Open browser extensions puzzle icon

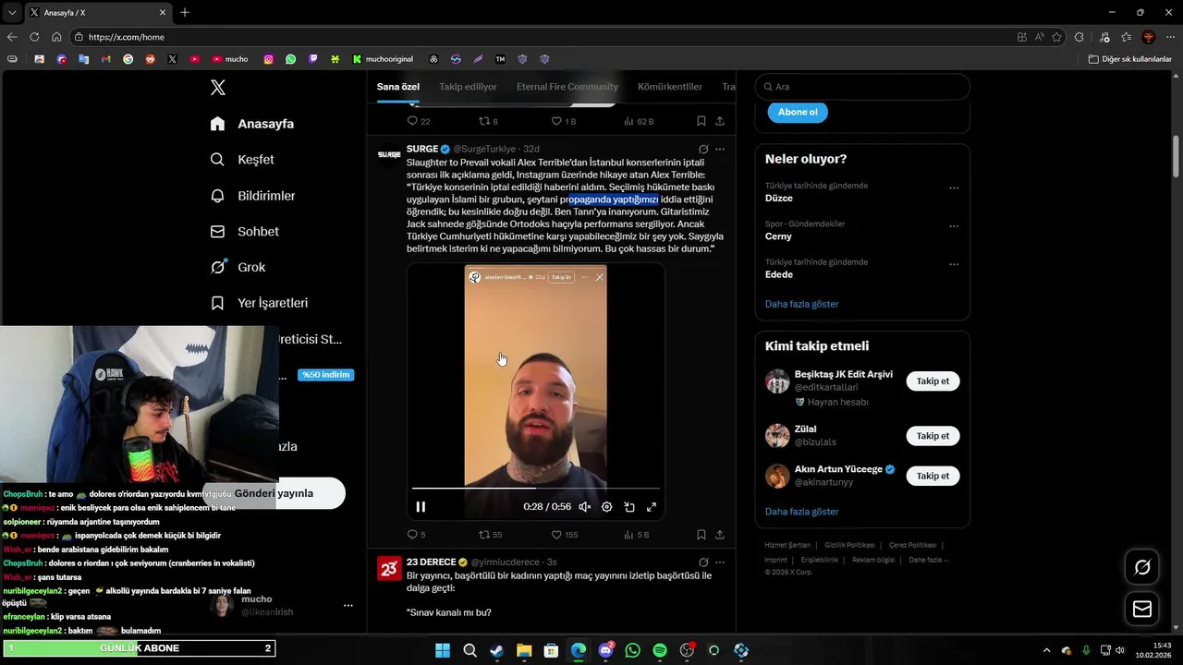(1079, 37)
